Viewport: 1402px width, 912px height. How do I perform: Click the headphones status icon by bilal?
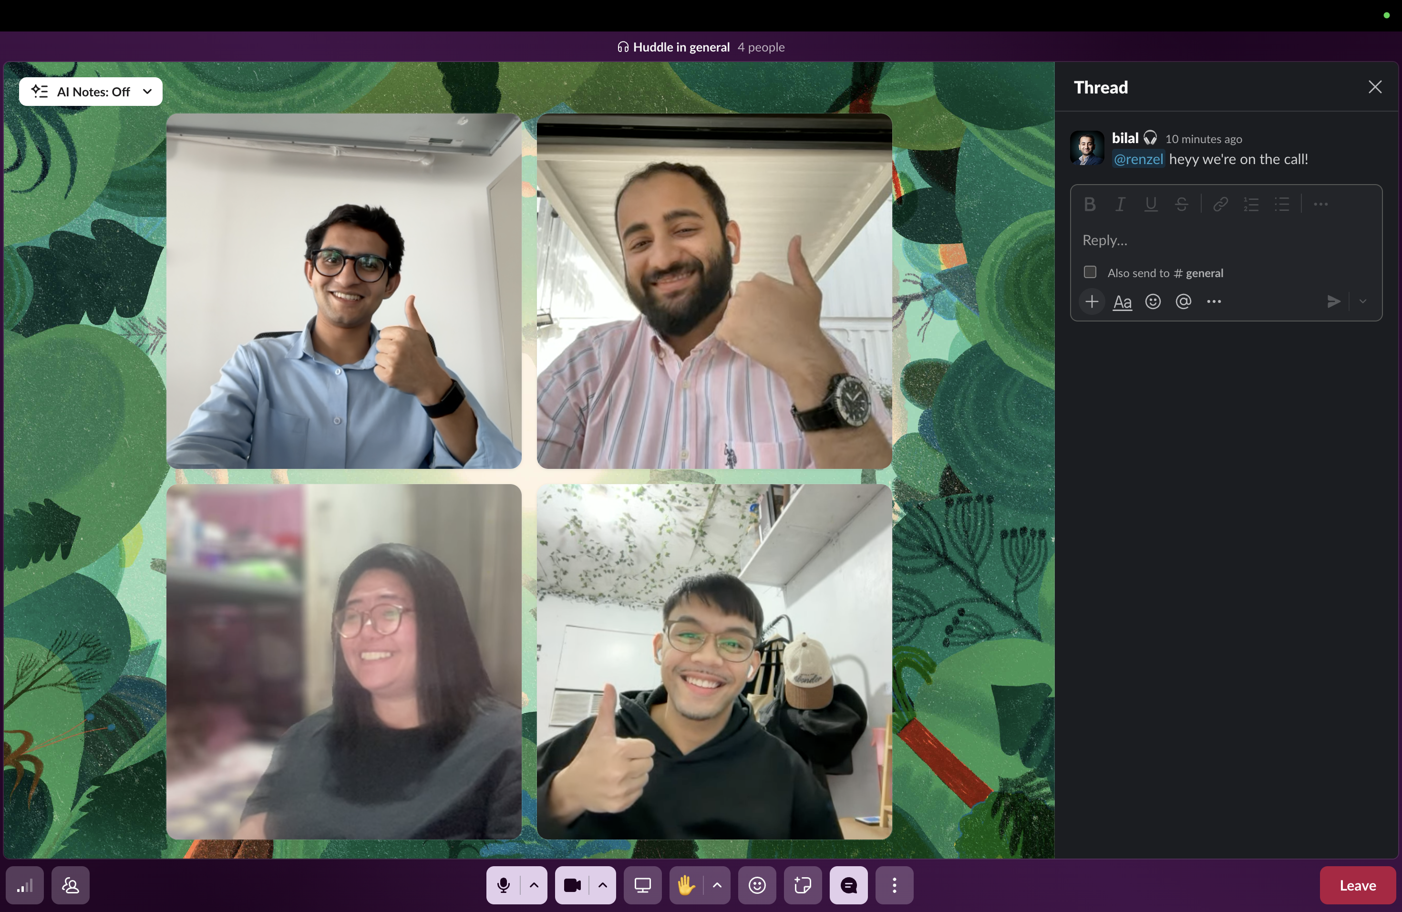[1150, 138]
